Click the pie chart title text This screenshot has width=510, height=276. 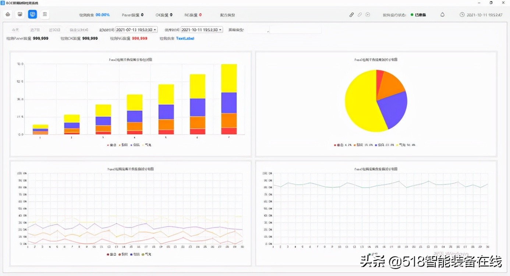376,60
